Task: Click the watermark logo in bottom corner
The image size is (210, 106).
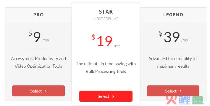Action: click(x=185, y=100)
